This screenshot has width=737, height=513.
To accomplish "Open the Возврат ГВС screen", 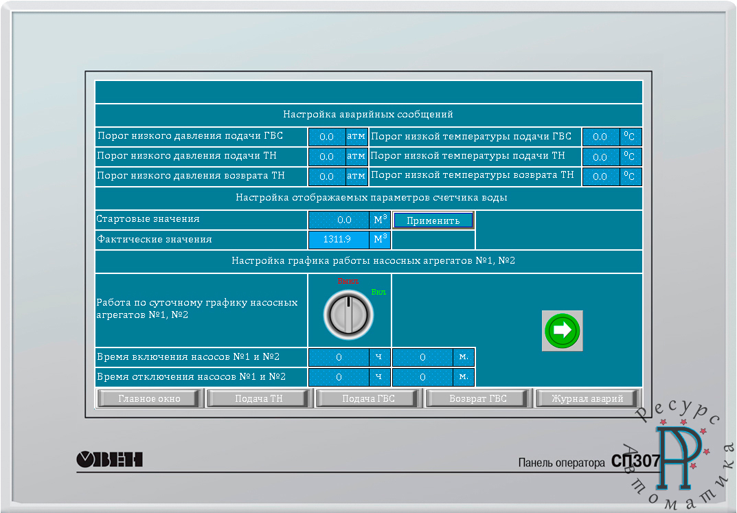I will [478, 398].
